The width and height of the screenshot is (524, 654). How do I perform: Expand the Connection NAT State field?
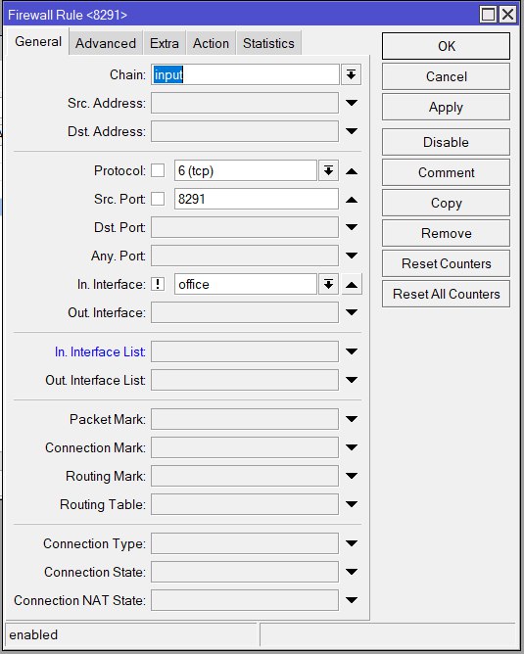pos(352,600)
